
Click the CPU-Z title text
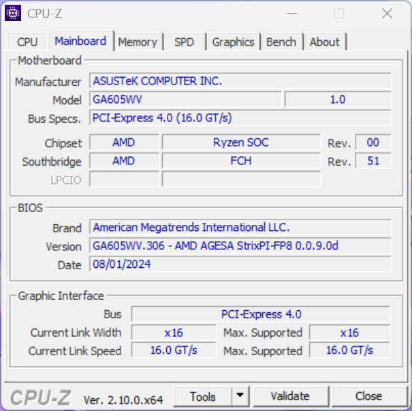(x=45, y=14)
